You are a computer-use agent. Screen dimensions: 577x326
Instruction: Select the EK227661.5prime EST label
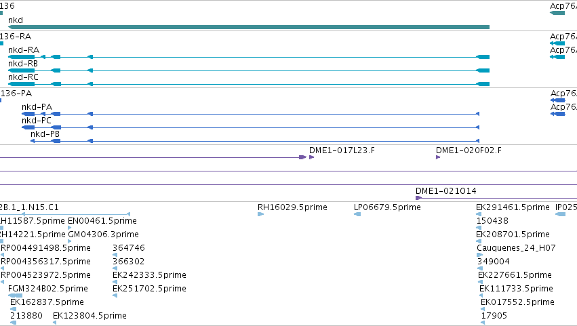(515, 275)
